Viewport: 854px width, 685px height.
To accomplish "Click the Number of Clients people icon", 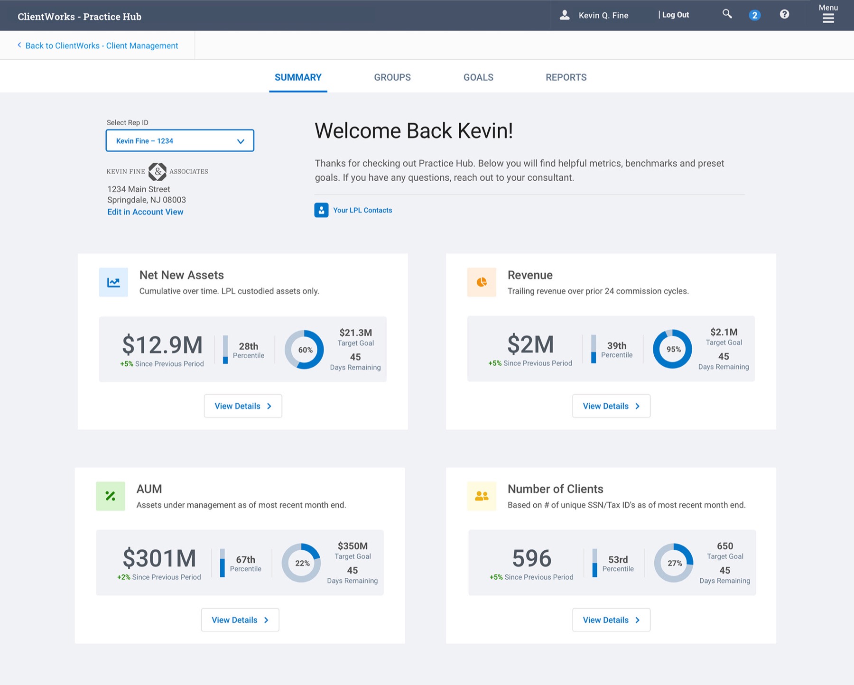I will click(482, 496).
